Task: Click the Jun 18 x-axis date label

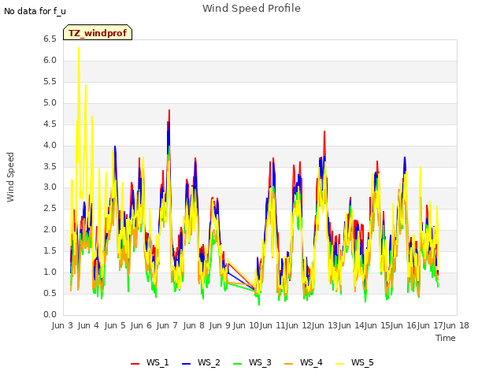Action: tap(457, 325)
